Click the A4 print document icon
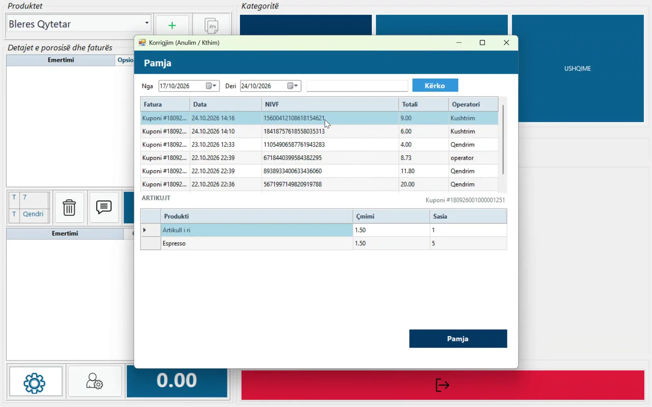652x407 pixels. pos(211,26)
